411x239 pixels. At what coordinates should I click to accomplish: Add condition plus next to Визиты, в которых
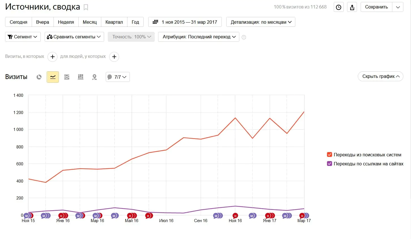[x=52, y=57]
